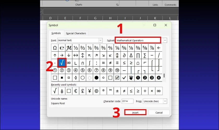The image size is (219, 130).
Task: Expand the Font dropdown list
Action: [100, 40]
